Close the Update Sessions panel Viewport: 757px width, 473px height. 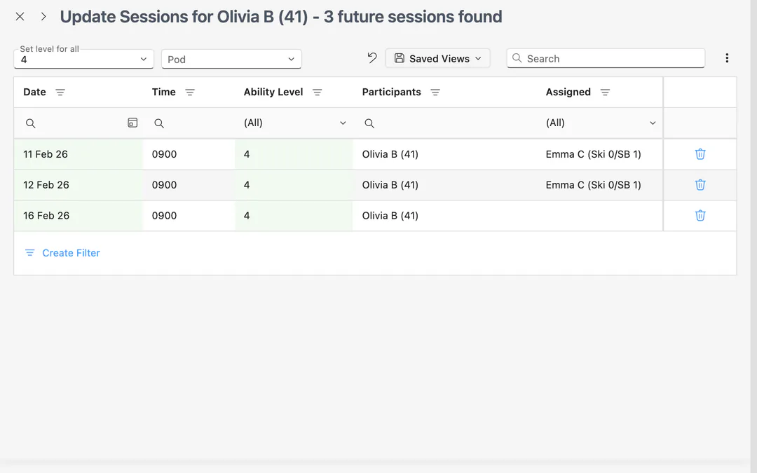pyautogui.click(x=20, y=16)
